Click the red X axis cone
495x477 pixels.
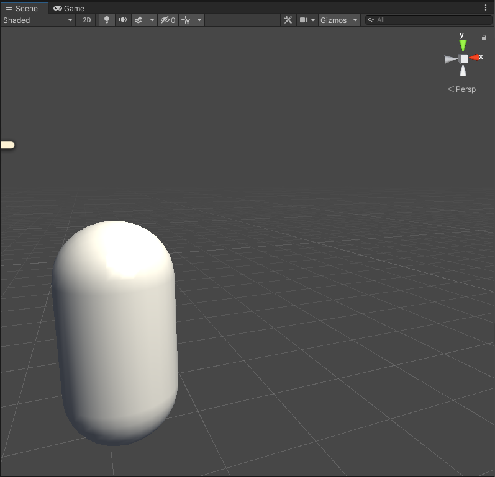coord(474,58)
